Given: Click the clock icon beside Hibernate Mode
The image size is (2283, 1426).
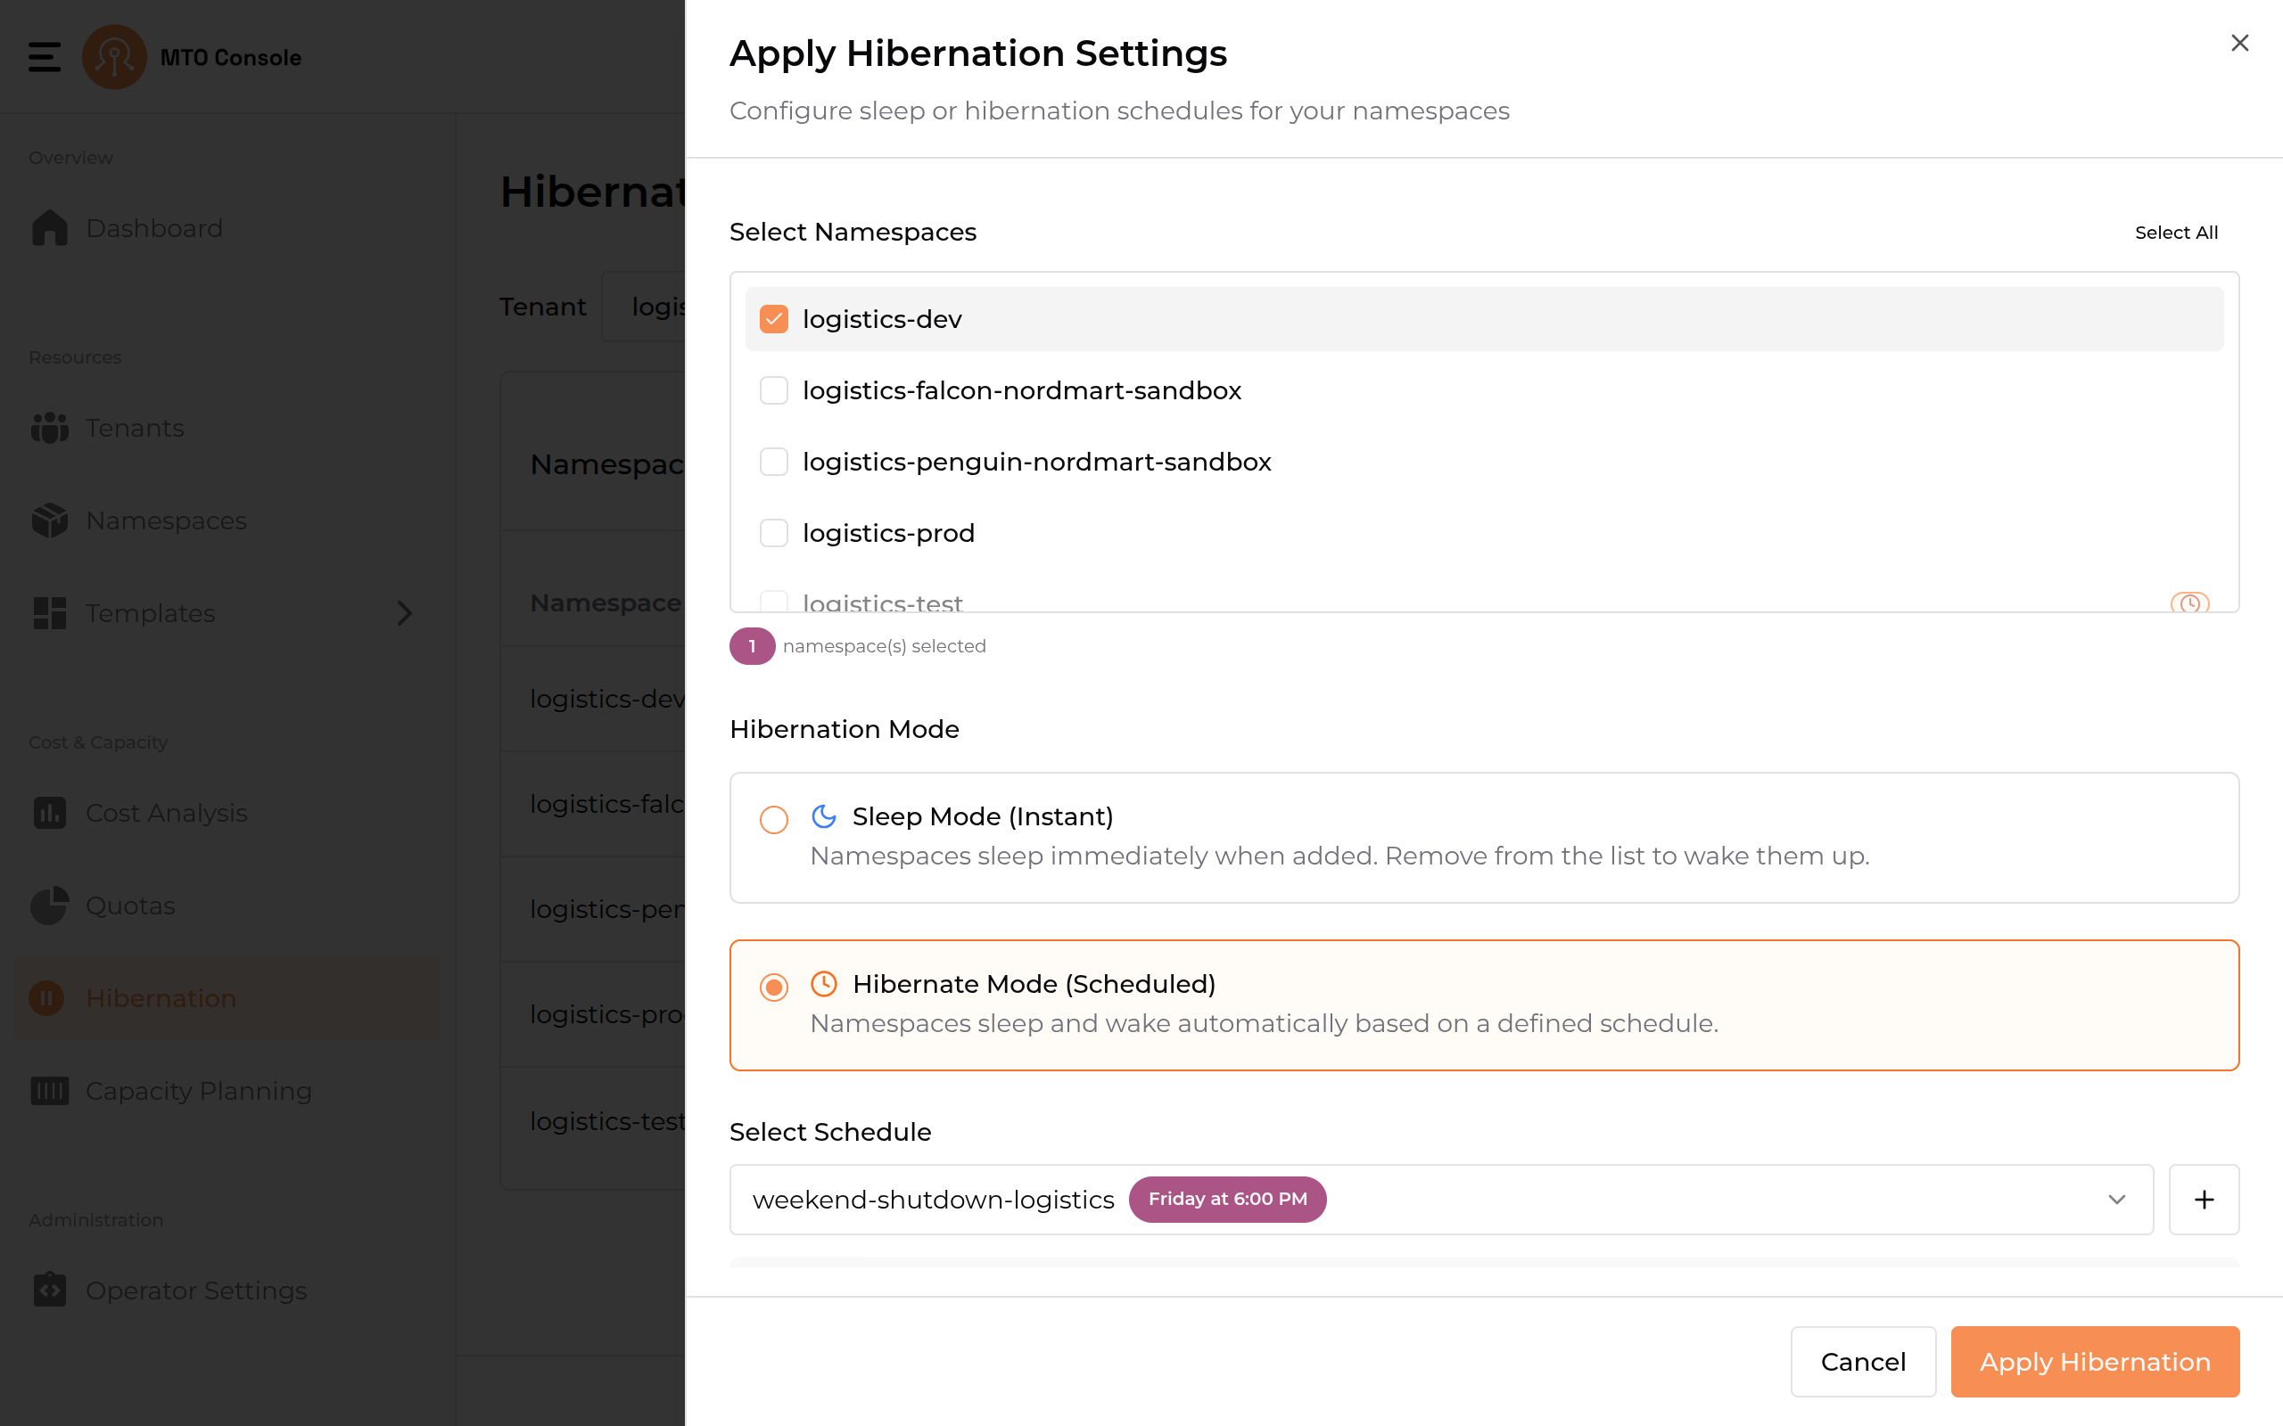Looking at the screenshot, I should point(824,984).
